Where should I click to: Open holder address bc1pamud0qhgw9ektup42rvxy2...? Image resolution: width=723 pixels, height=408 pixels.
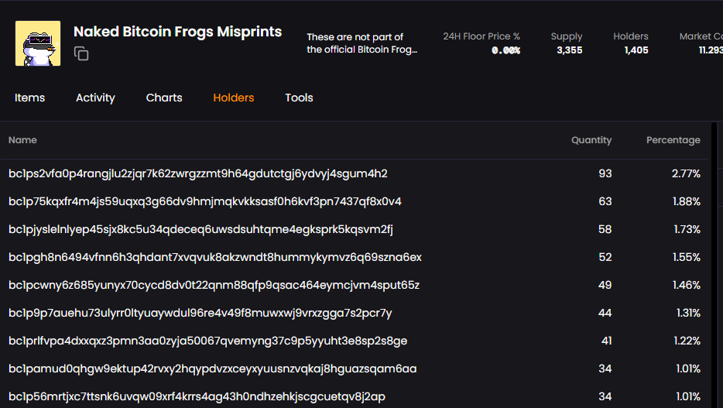point(213,369)
